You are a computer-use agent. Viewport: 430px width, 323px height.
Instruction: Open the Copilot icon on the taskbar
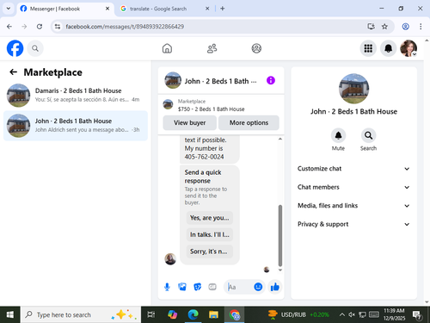click(172, 314)
